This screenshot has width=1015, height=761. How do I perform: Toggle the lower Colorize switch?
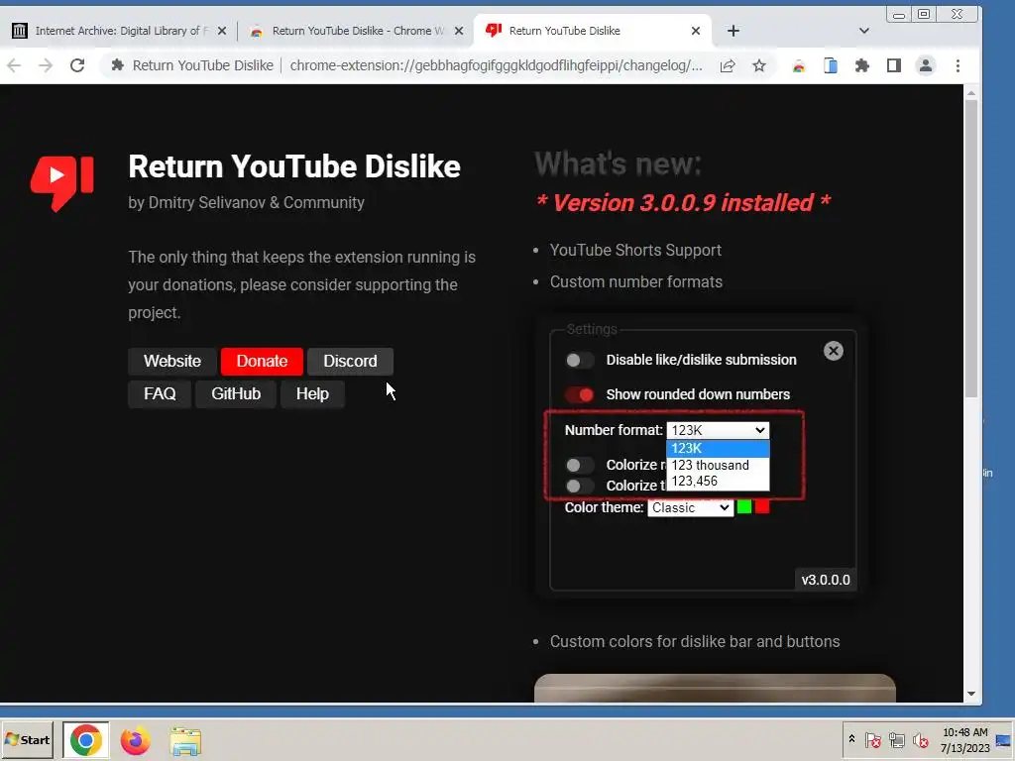(x=579, y=486)
